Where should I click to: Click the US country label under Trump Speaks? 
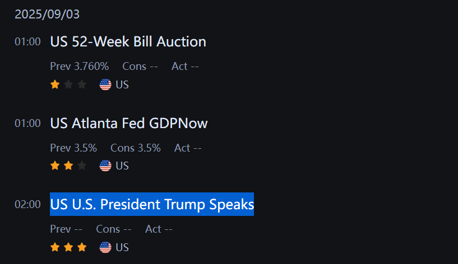[122, 247]
